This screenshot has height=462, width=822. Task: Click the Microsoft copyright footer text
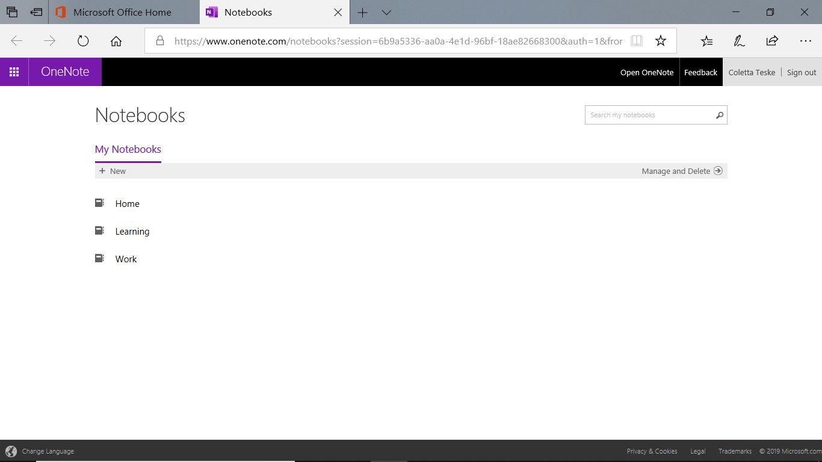tap(791, 451)
